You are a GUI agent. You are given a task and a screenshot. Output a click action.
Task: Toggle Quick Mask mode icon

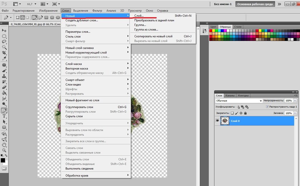[x=4, y=168]
